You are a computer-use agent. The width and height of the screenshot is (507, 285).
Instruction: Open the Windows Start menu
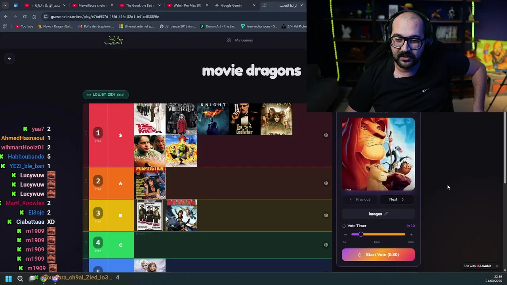(x=8, y=279)
